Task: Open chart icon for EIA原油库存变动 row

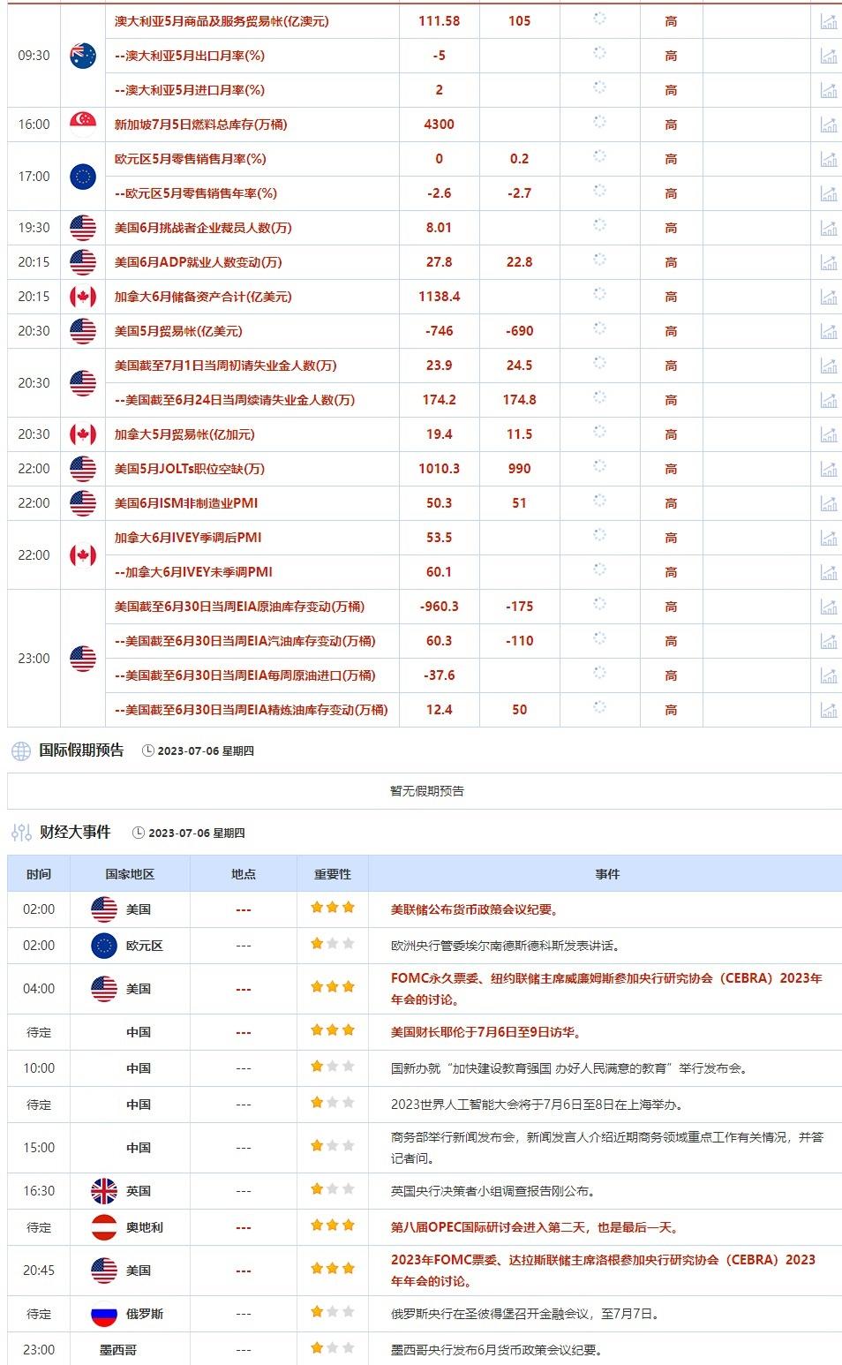Action: point(829,607)
